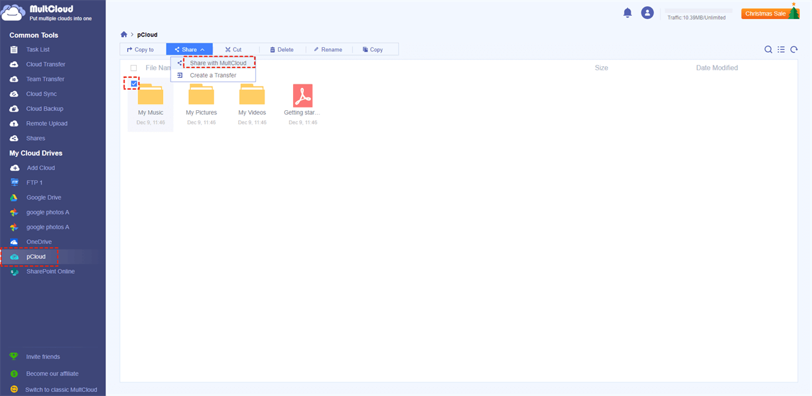This screenshot has height=396, width=812.
Task: Click the Become our affiliate link
Action: [x=52, y=373]
